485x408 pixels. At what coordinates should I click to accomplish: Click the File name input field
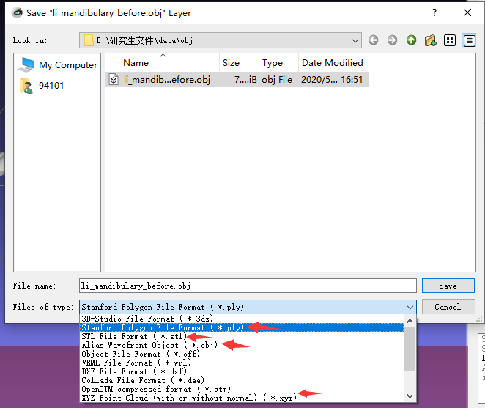(248, 286)
